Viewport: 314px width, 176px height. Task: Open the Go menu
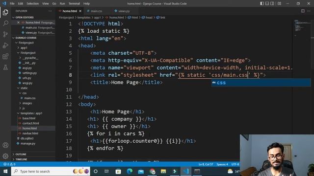pyautogui.click(x=54, y=3)
